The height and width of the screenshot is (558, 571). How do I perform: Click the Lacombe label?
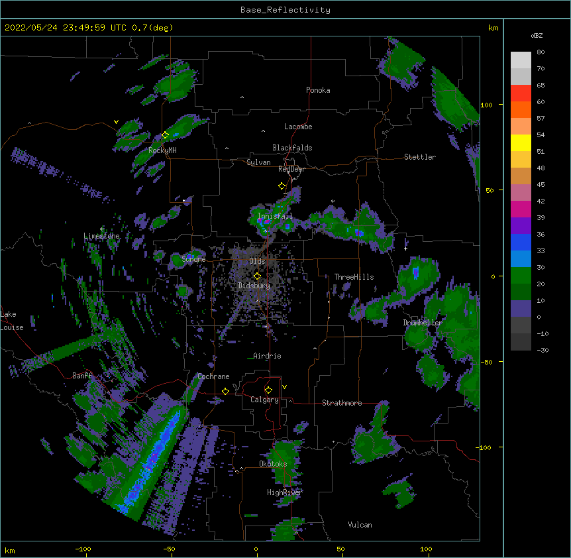pyautogui.click(x=298, y=127)
